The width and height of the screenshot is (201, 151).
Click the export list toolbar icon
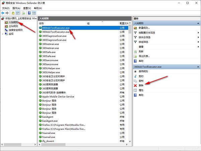click(23, 13)
